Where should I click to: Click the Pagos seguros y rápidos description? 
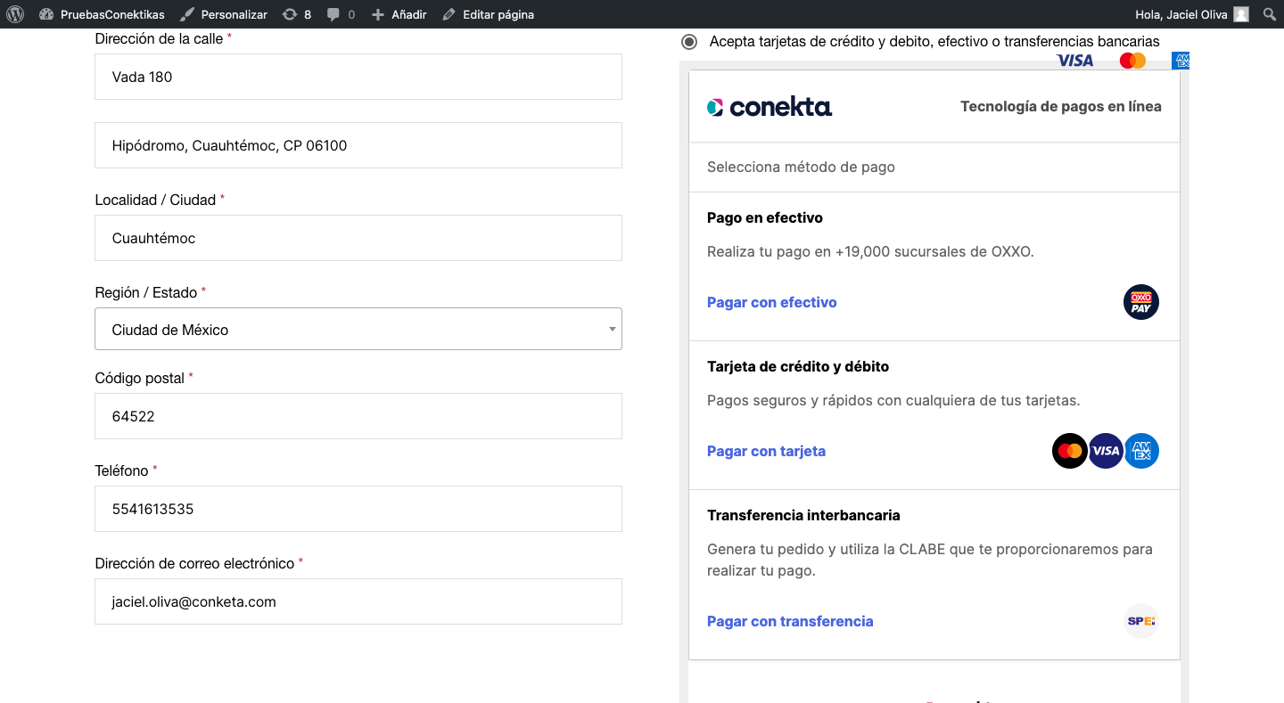tap(893, 400)
